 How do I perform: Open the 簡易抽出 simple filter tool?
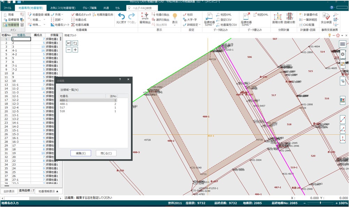pos(145,18)
